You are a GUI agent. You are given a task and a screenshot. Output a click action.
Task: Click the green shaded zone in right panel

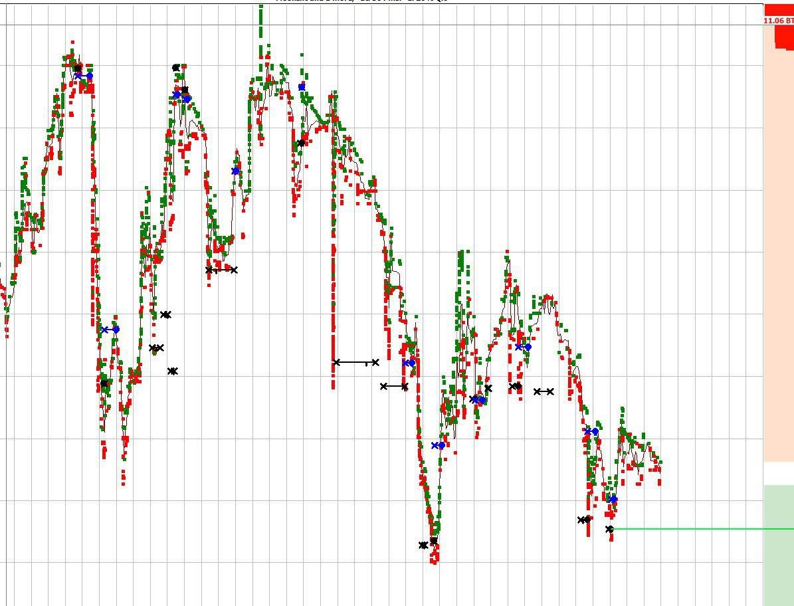[778, 545]
